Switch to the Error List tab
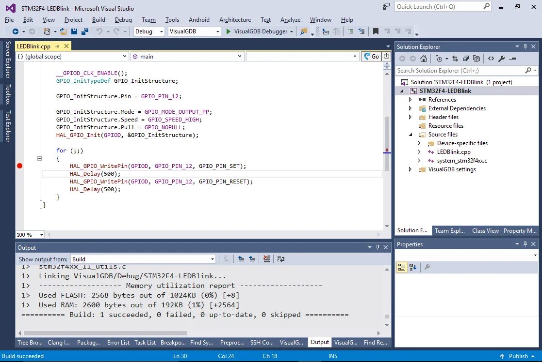This screenshot has height=362, width=542. point(118,343)
